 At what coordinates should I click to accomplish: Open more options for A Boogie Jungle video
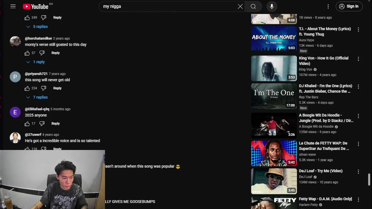(x=358, y=116)
